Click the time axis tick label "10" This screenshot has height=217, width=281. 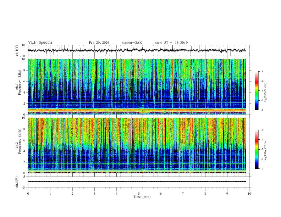tap(249, 194)
